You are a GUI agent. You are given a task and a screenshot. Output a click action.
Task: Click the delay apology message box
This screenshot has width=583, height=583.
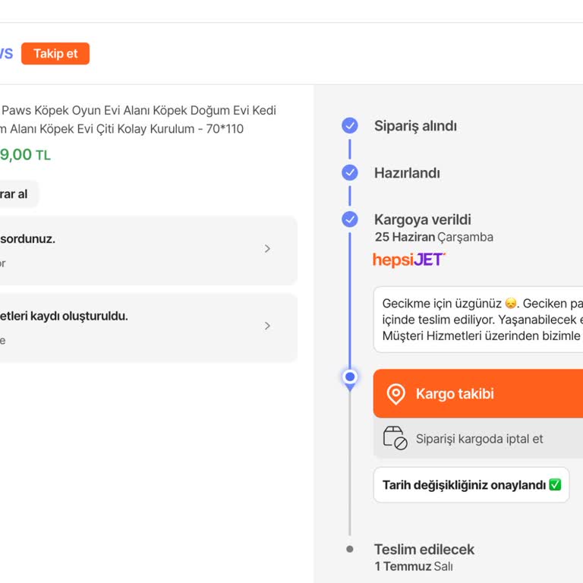coord(478,319)
